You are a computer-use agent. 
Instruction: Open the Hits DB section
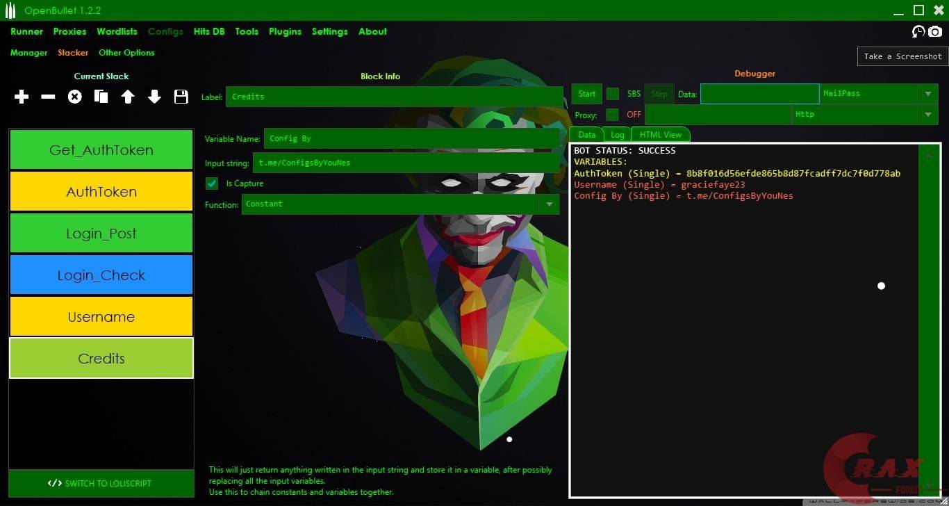point(209,31)
